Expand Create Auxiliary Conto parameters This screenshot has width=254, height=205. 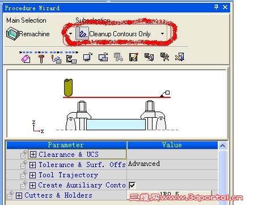(x=32, y=185)
